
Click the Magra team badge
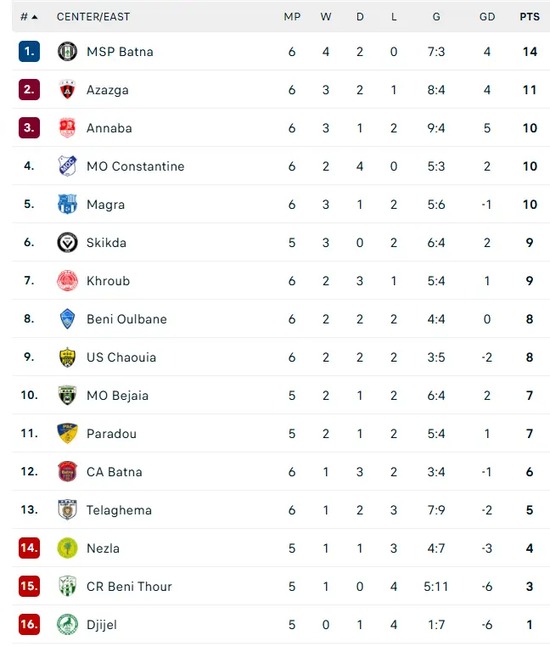coord(67,205)
